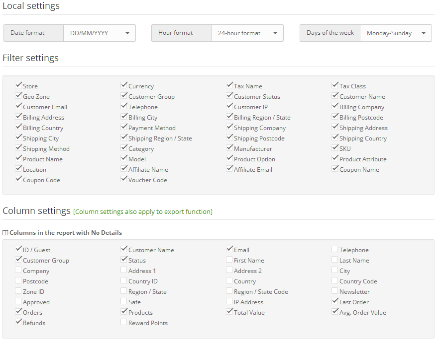
Task: Uncheck the Store filter checkbox
Action: pyautogui.click(x=18, y=85)
